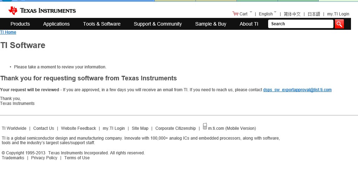Follow the TI Home breadcrumb link
The width and height of the screenshot is (358, 174).
coord(8,32)
